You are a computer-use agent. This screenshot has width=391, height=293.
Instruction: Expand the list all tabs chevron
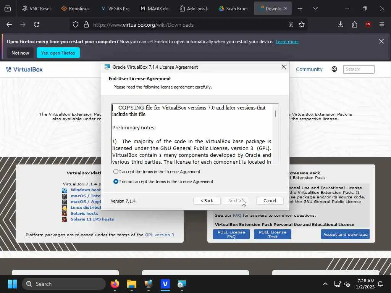pos(315,8)
